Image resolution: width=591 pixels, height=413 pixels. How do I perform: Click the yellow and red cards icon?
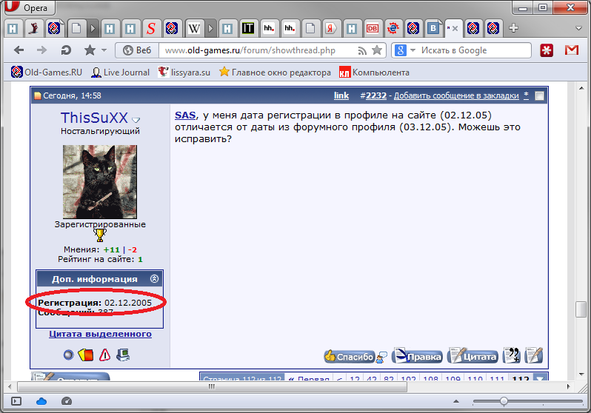coord(86,355)
